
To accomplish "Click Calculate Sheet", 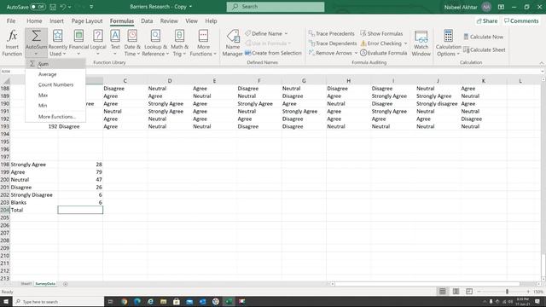I will [x=484, y=49].
